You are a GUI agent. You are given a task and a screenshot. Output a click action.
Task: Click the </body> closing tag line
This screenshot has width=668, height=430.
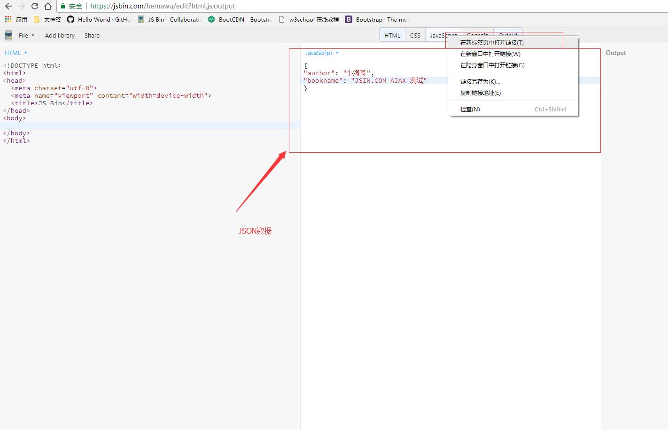pyautogui.click(x=16, y=133)
